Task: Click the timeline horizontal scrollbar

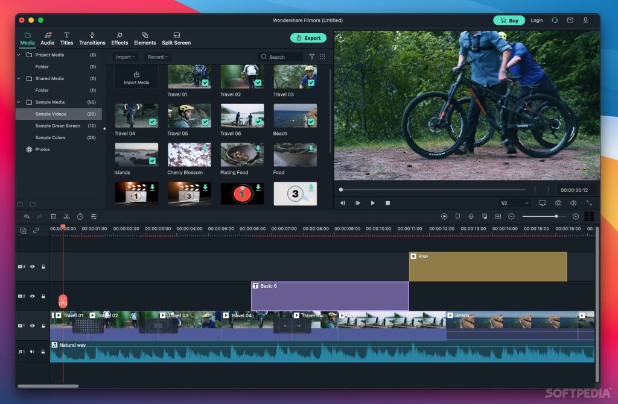Action: point(48,386)
